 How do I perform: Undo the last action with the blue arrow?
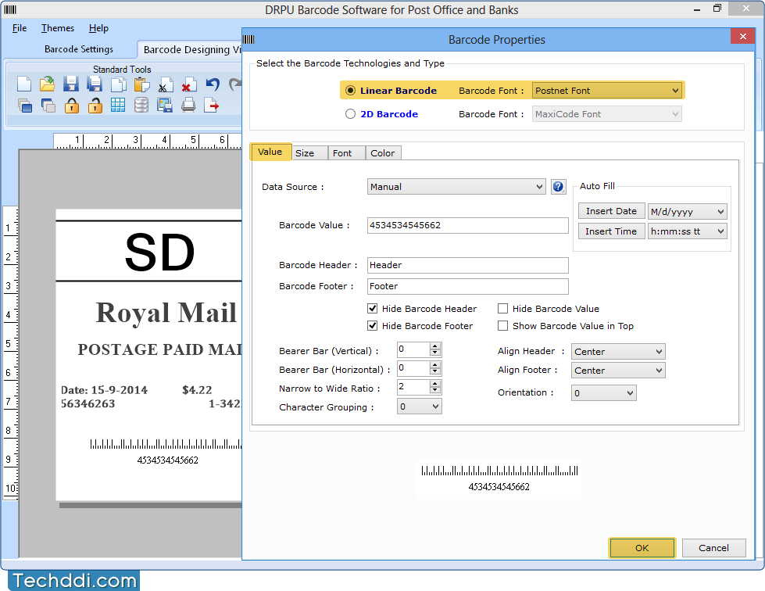click(213, 84)
